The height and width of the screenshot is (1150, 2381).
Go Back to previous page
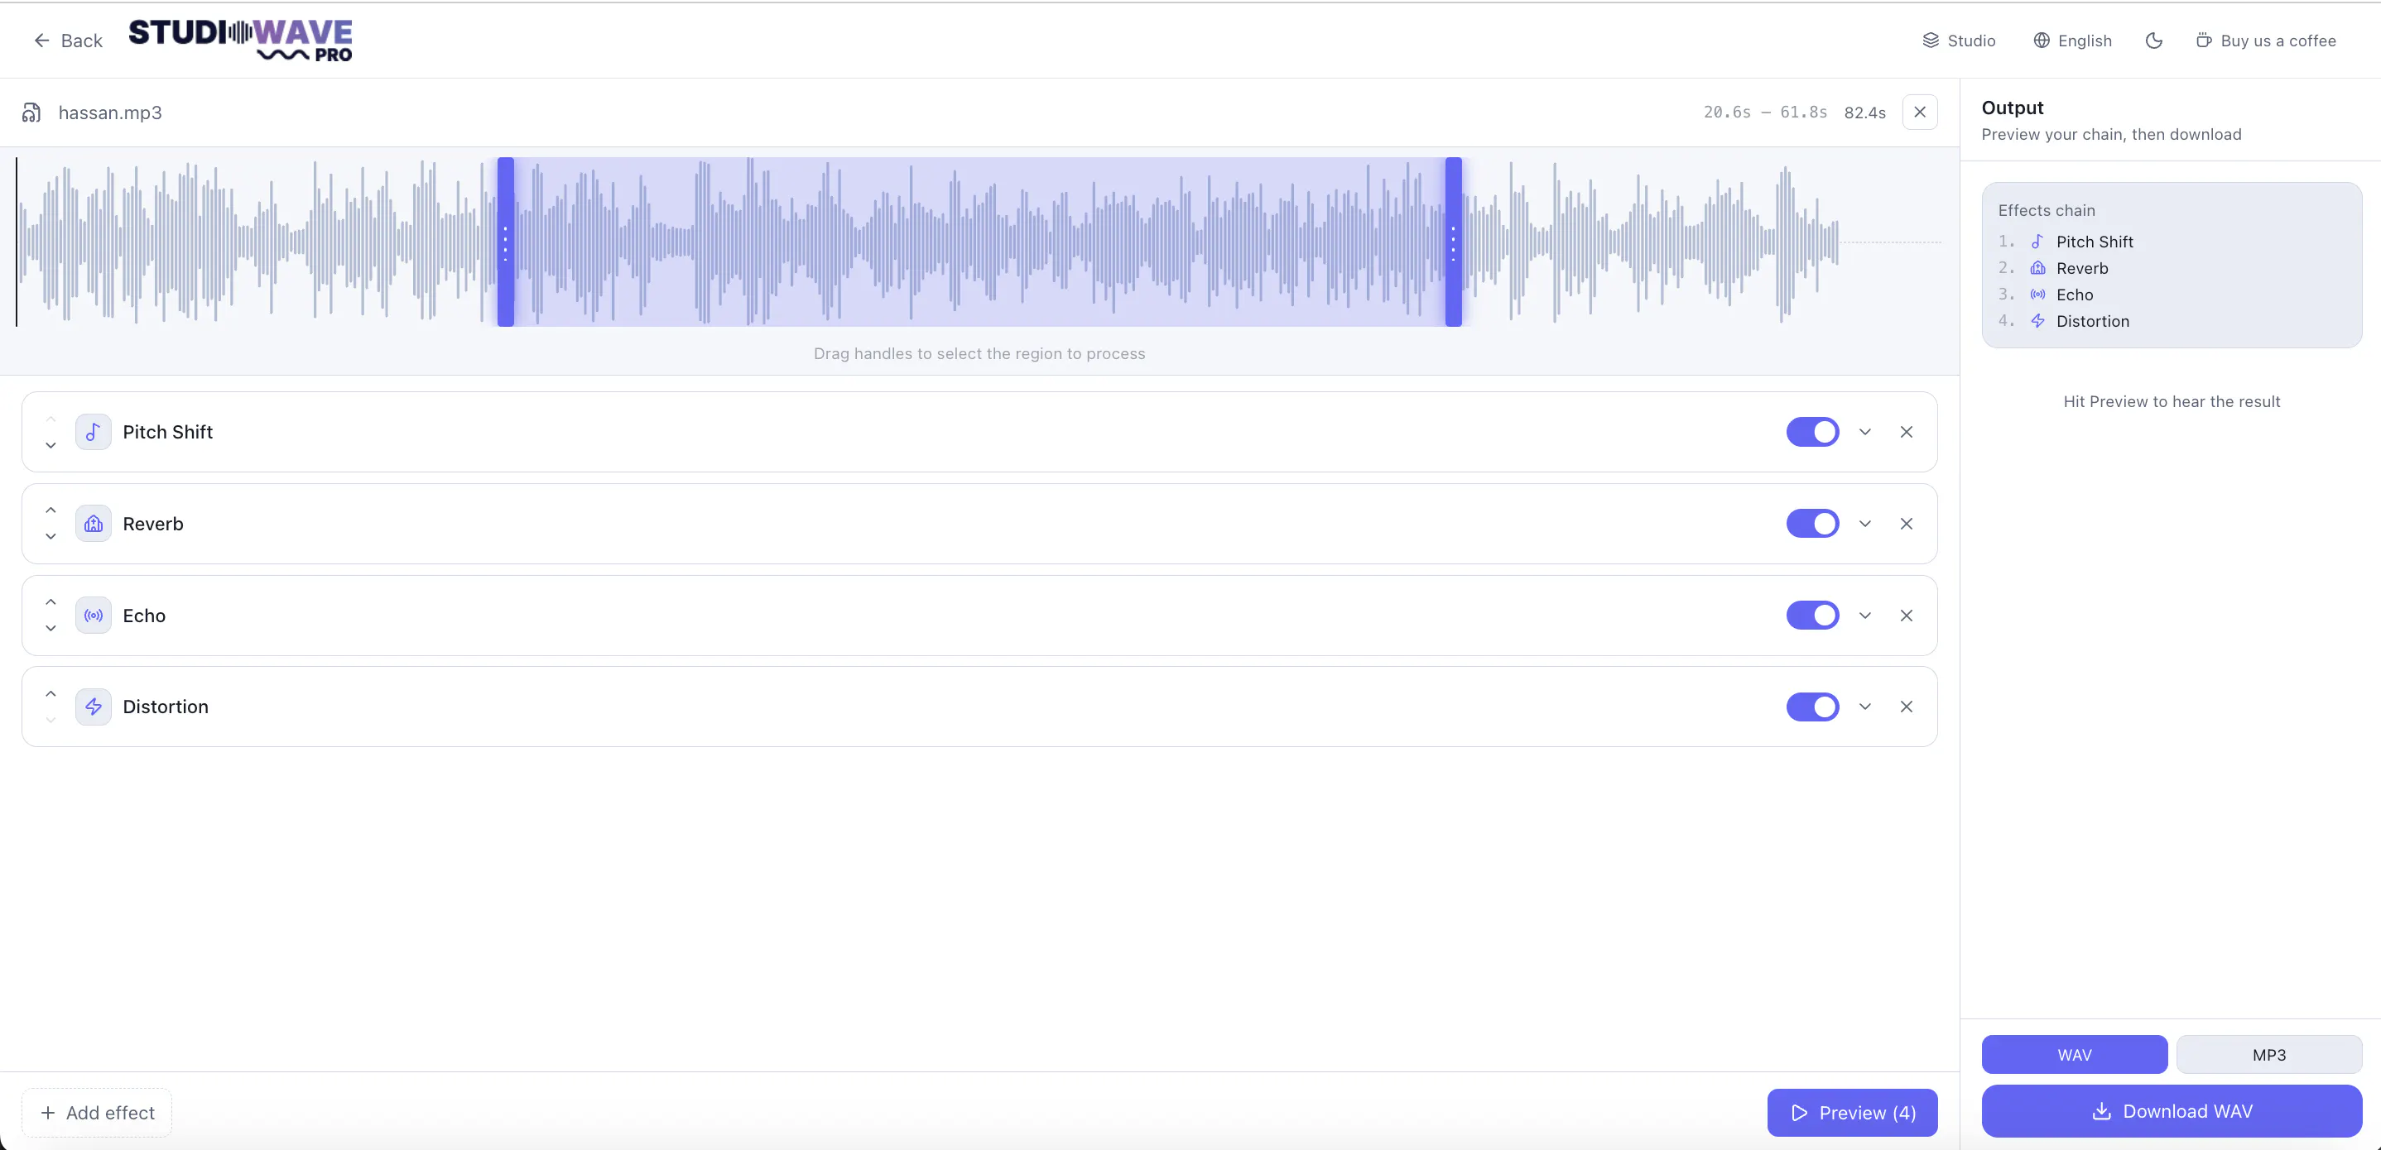pos(68,41)
